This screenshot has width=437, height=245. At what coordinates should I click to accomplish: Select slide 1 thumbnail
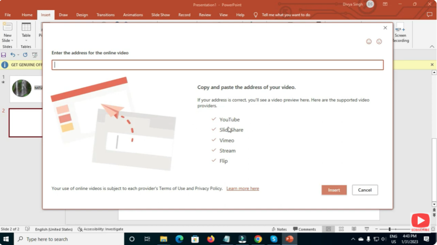click(x=26, y=89)
